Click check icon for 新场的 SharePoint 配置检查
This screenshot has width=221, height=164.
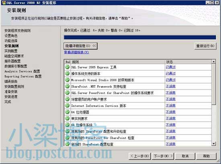[x=68, y=144]
